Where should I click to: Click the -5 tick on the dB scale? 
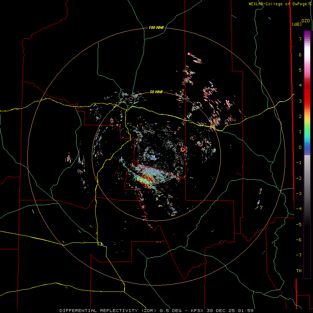[x=299, y=225]
